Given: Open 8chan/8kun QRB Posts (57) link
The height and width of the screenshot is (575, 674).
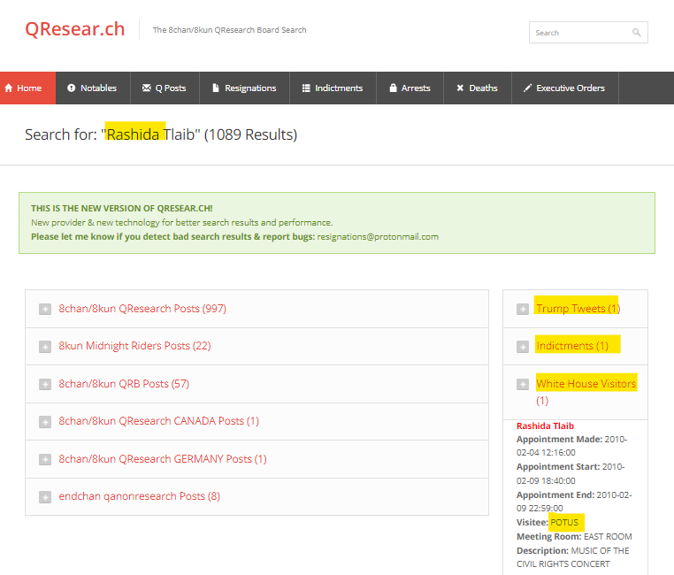Looking at the screenshot, I should click(x=124, y=384).
